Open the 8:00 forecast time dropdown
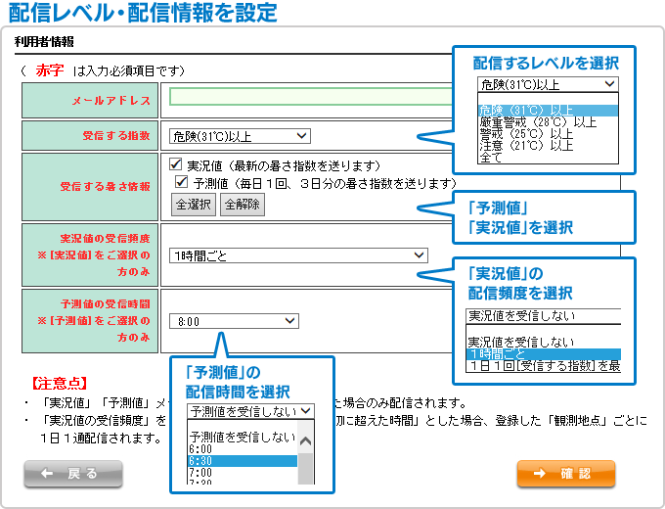The image size is (665, 509). [x=234, y=321]
